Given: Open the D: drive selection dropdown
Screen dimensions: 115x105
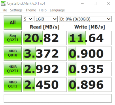Looking at the screenshot, I should click(x=85, y=19).
